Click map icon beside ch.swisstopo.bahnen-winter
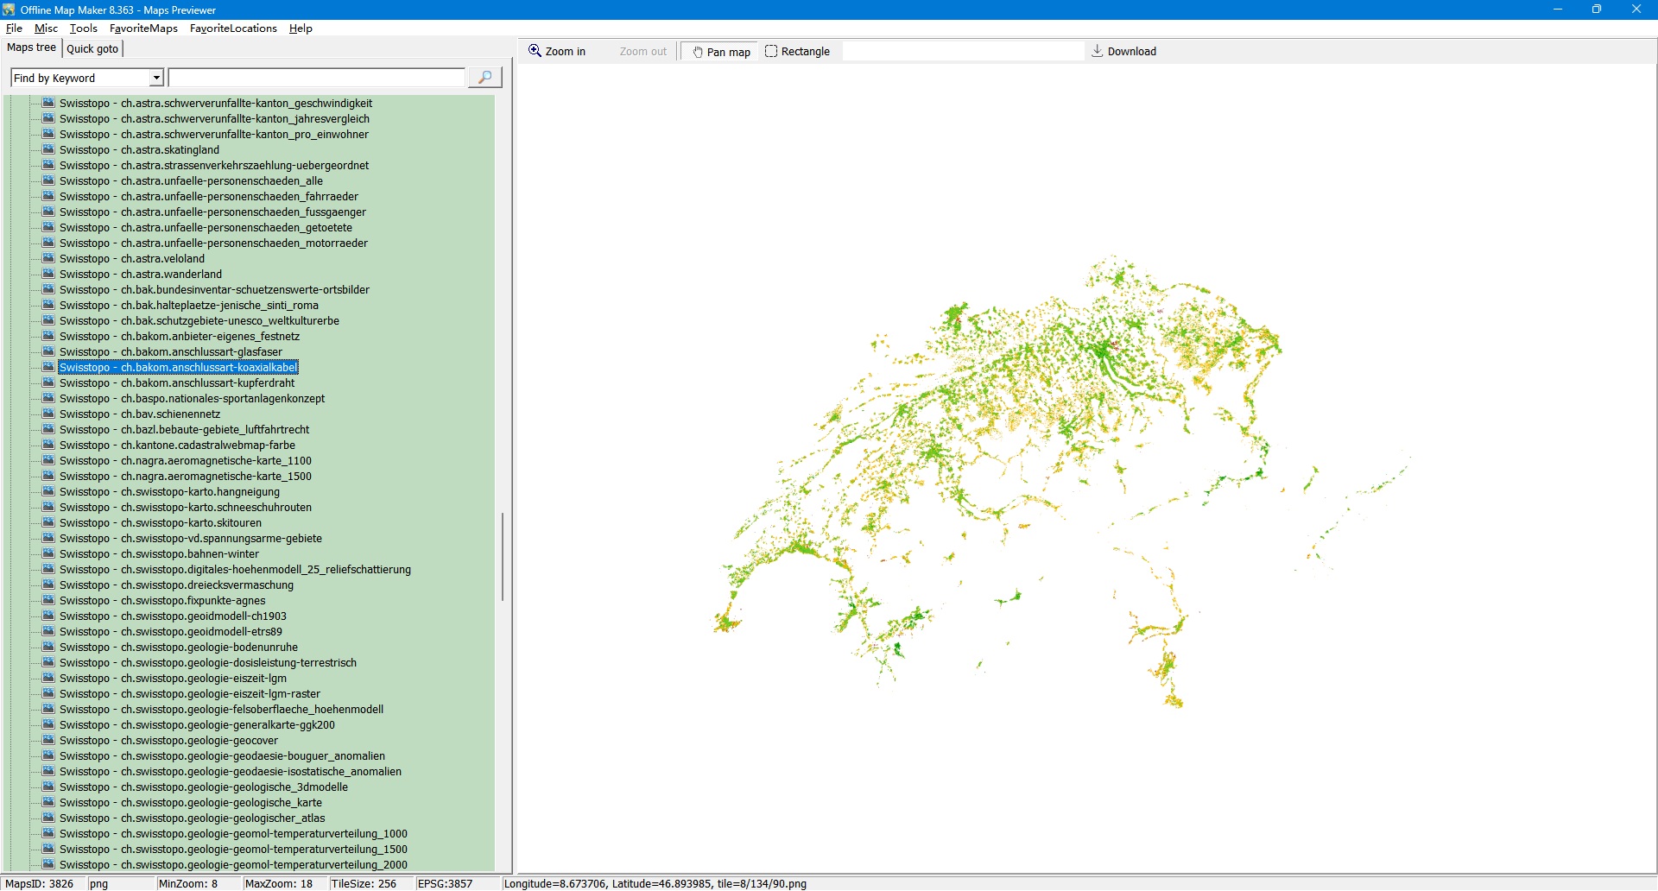The image size is (1658, 891). pyautogui.click(x=49, y=554)
